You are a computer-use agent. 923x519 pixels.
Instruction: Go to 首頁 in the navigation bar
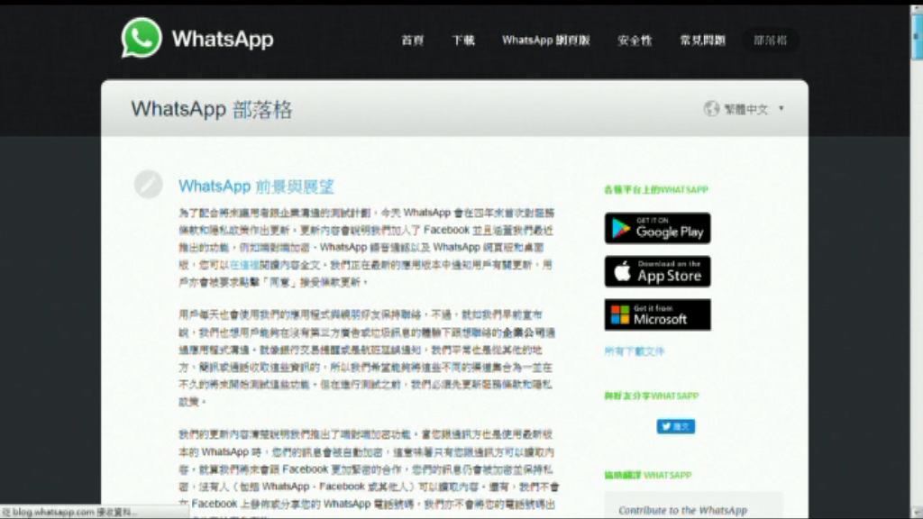412,41
